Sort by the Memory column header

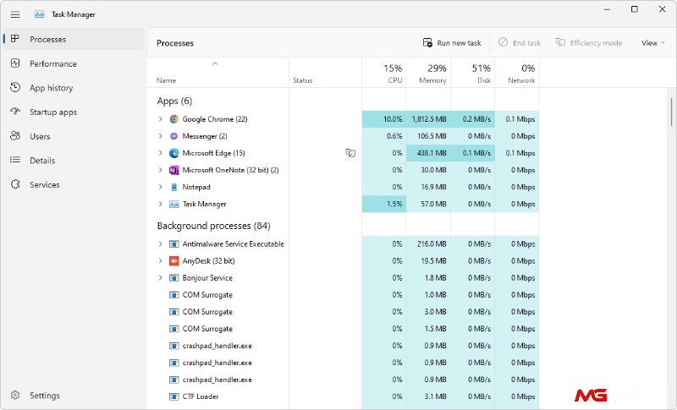(x=428, y=73)
